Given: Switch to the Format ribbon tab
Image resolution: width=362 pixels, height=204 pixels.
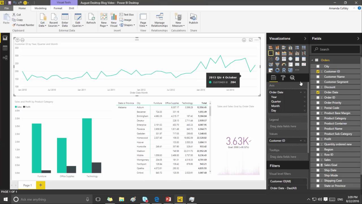Looking at the screenshot, I should click(x=58, y=8).
